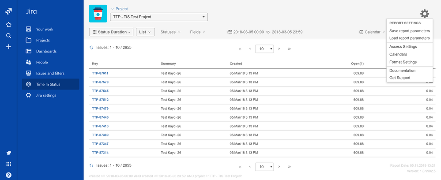Open the notifications rocket icon
Viewport: 441px width, 180px height.
coord(8,153)
